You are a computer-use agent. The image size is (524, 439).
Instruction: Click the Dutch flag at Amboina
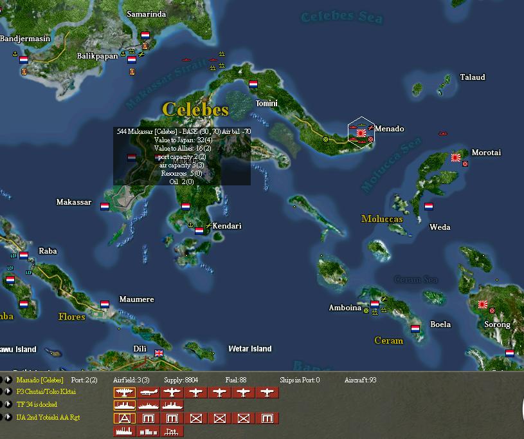click(375, 304)
